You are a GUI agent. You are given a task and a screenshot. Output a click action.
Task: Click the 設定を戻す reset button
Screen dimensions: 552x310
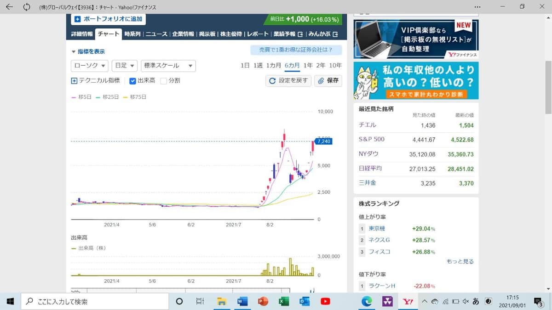click(288, 81)
